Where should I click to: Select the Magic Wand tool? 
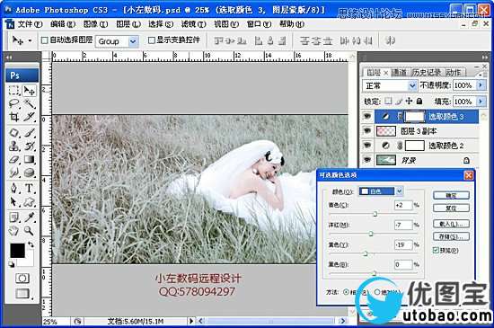pyautogui.click(x=30, y=103)
